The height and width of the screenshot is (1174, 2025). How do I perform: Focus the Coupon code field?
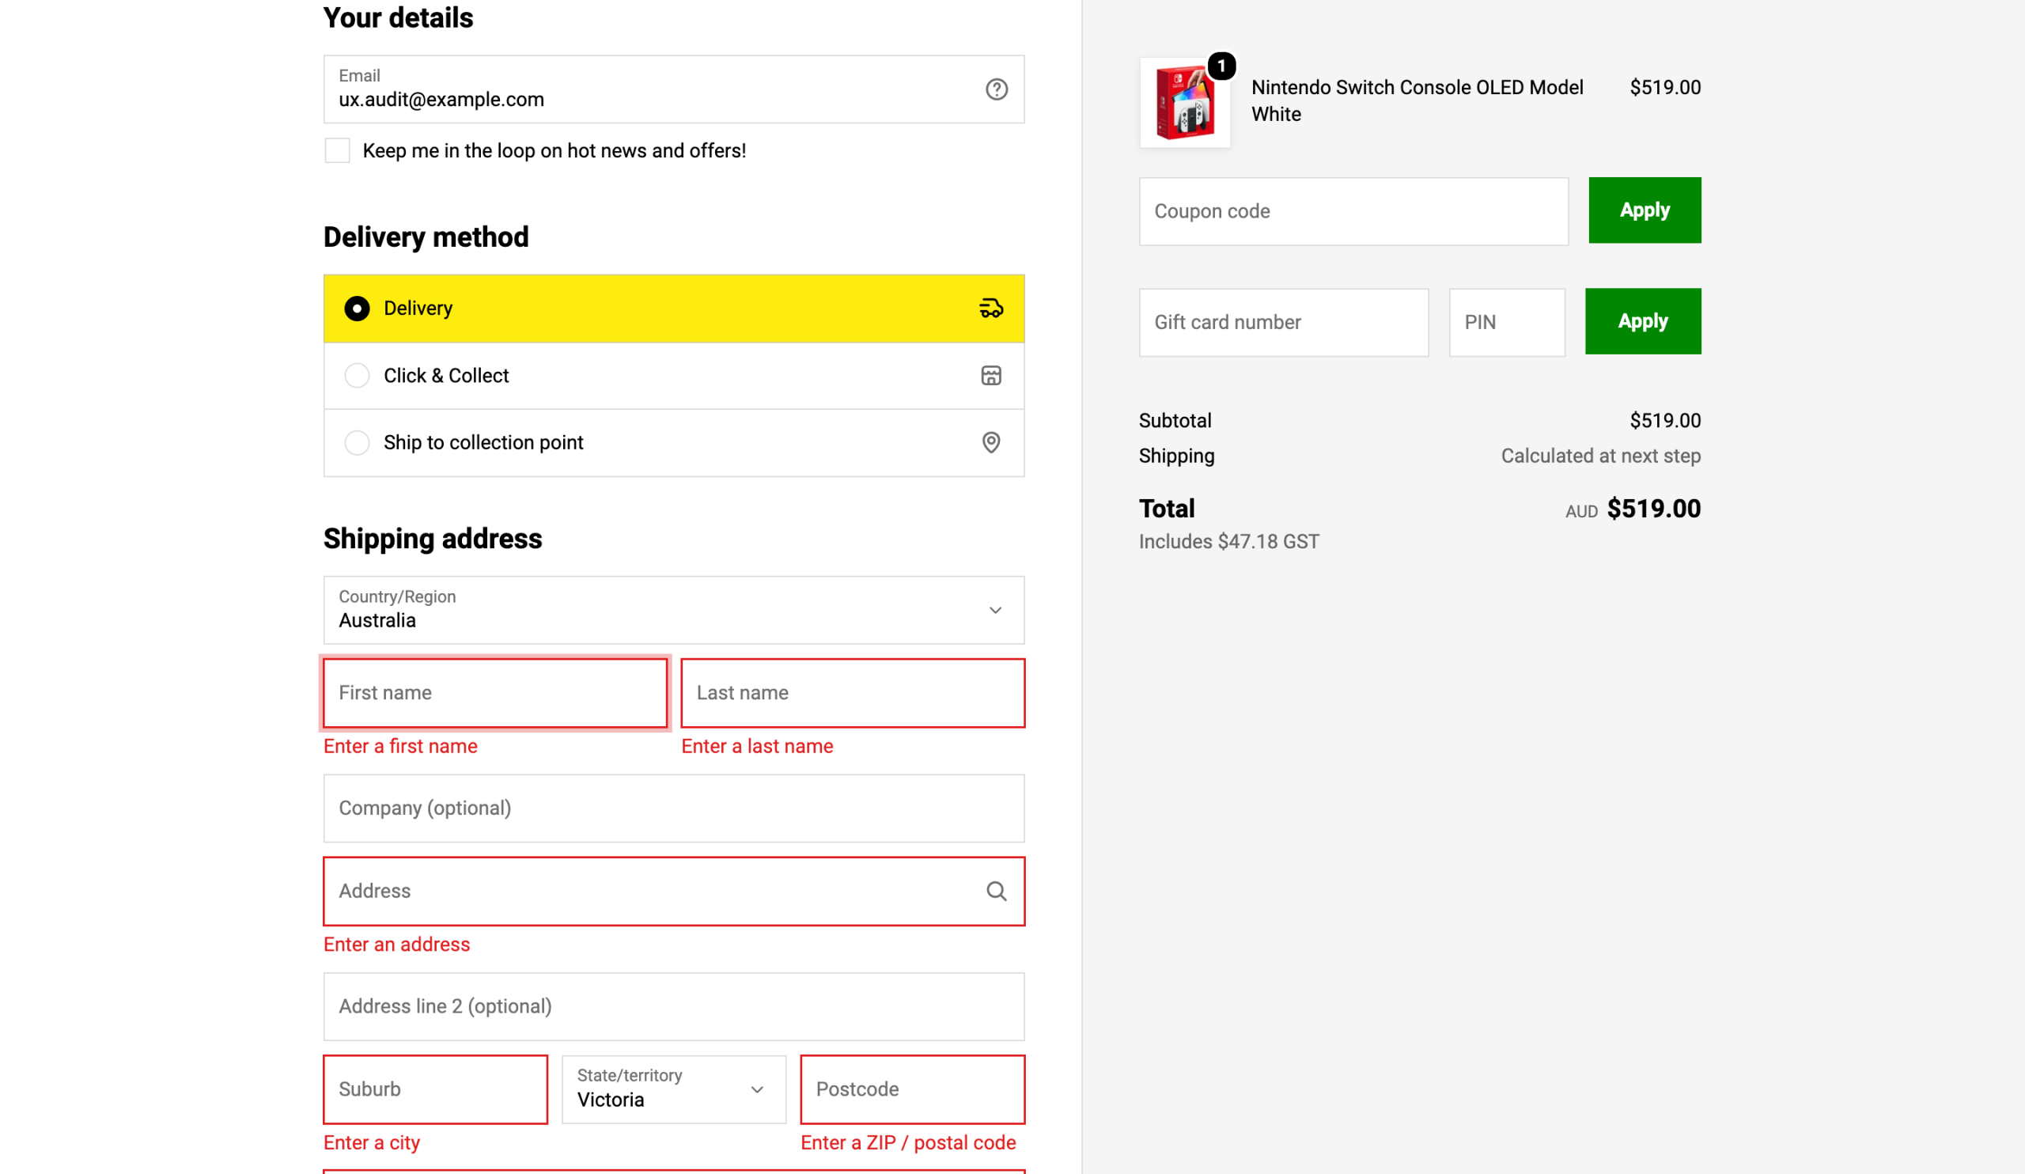point(1353,211)
